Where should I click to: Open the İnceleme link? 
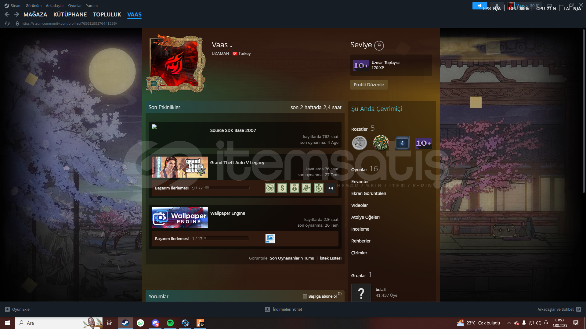tap(360, 229)
